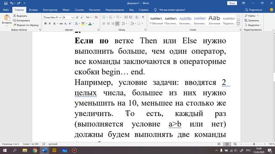Apply the Заголовок title style
This screenshot has height=154, width=275.
coord(214,21)
